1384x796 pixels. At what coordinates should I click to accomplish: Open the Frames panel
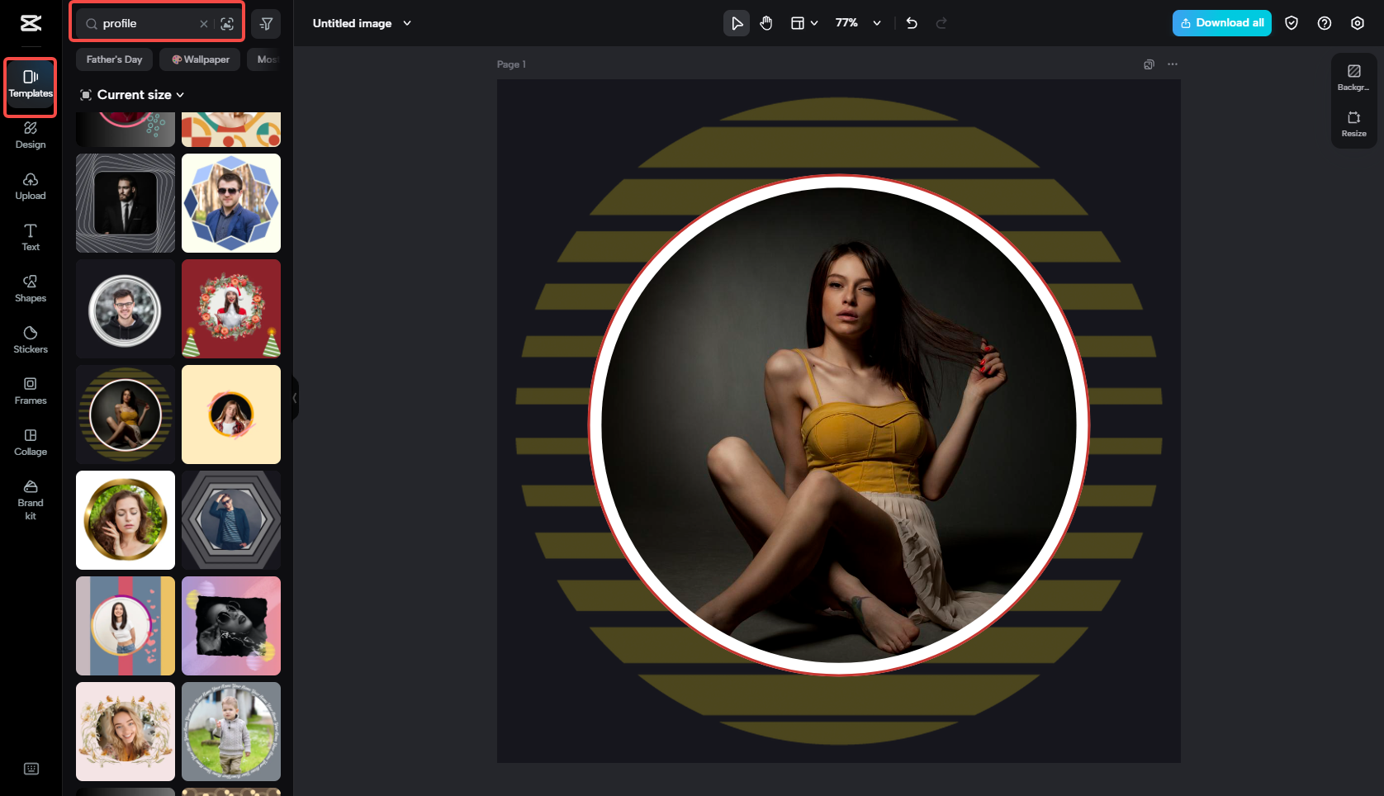coord(30,391)
